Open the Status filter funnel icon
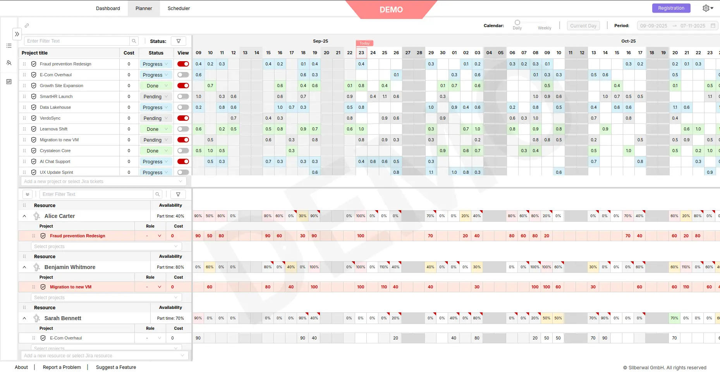The width and height of the screenshot is (720, 372). click(x=179, y=41)
